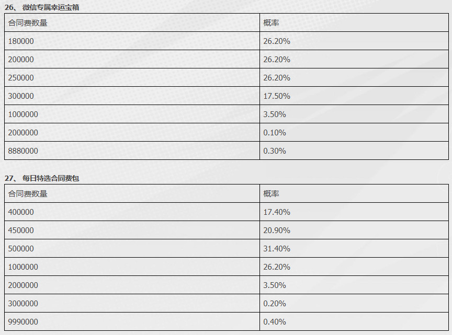Screen dimensions: 452x335
Task: Click the 0.40% probability cell
Action: [354, 322]
